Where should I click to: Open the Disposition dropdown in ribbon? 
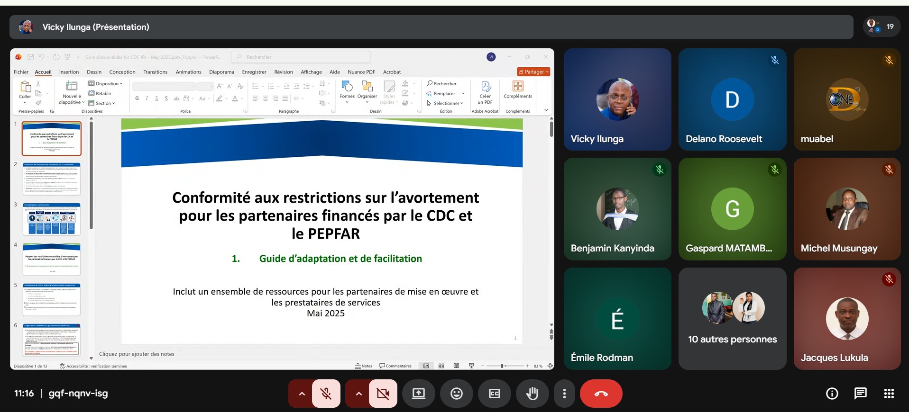tap(106, 84)
